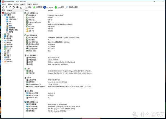166x119 pixels.
Task: Expand the 数据库 branch chevron
Action: pos(3,59)
